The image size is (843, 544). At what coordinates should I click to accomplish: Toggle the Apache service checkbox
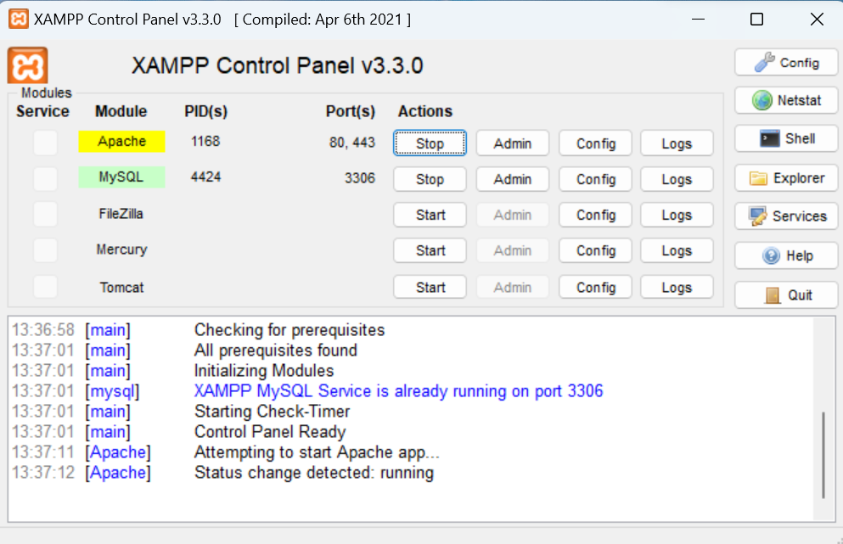(45, 143)
